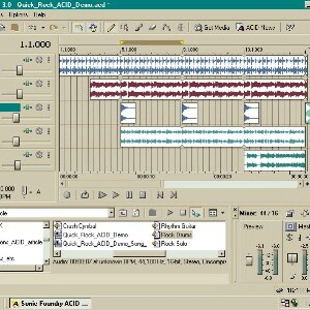Click the Record button in the transport bar
The image size is (310, 310).
click(x=67, y=195)
